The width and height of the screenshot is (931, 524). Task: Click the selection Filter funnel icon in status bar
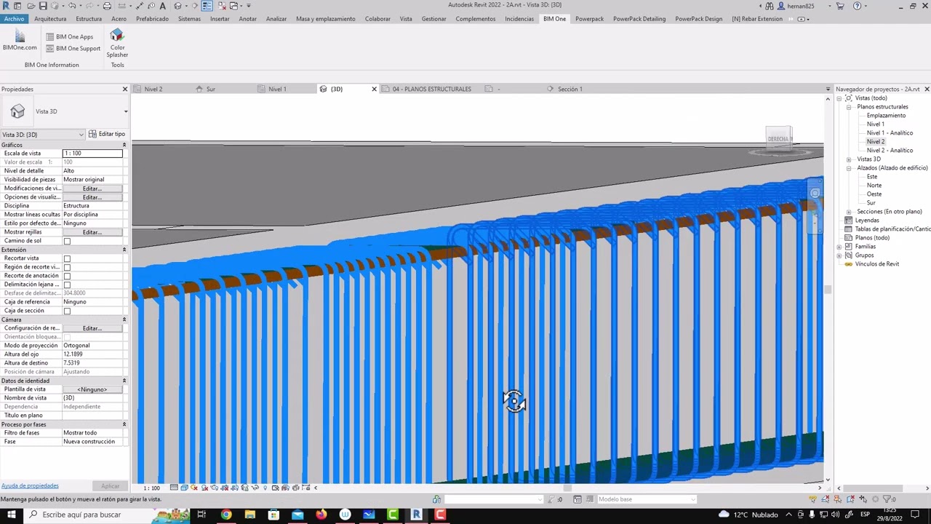click(887, 499)
